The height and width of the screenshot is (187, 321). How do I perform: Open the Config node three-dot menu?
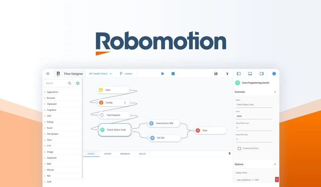click(125, 103)
